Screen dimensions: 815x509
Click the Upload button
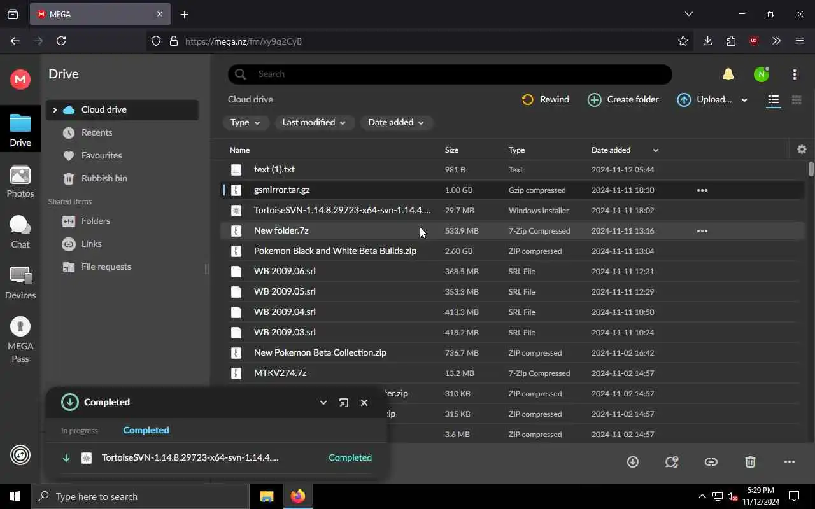coord(704,99)
